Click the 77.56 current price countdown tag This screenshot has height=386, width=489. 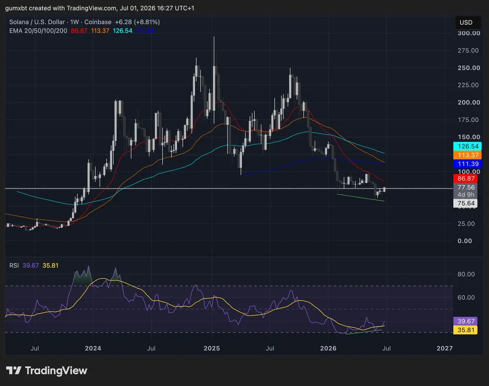click(466, 191)
